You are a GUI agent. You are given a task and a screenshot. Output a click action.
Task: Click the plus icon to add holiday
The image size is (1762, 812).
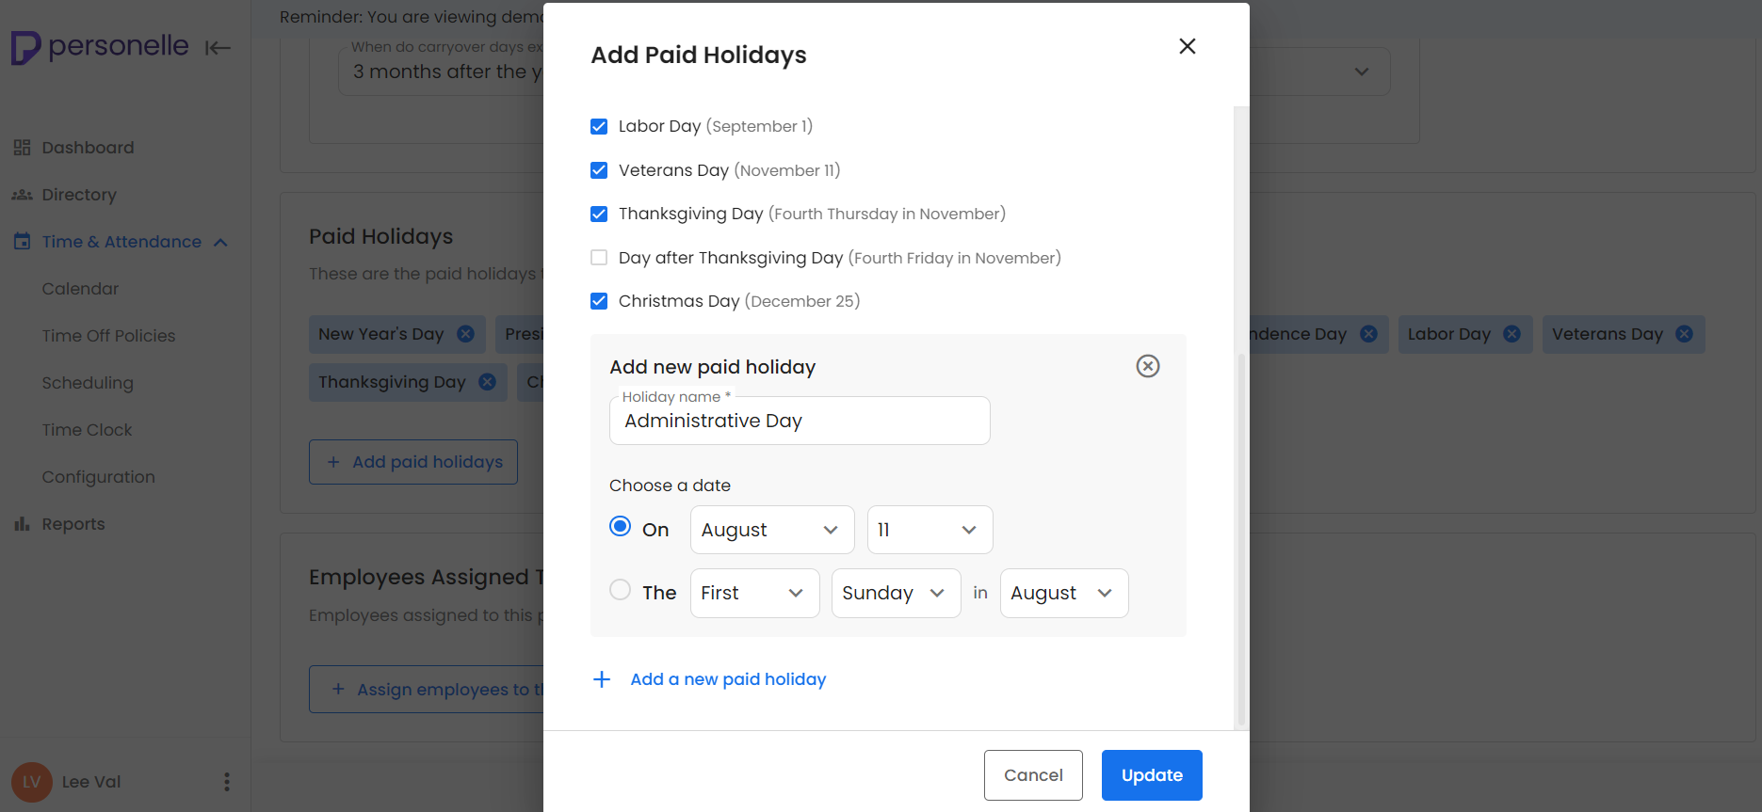click(x=602, y=679)
